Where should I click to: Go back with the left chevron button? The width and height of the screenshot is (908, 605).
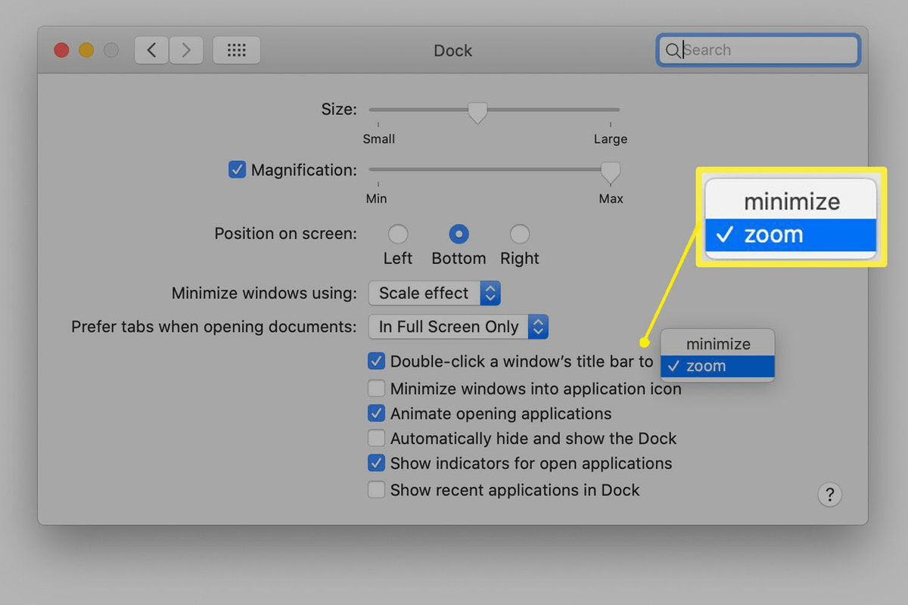point(151,51)
